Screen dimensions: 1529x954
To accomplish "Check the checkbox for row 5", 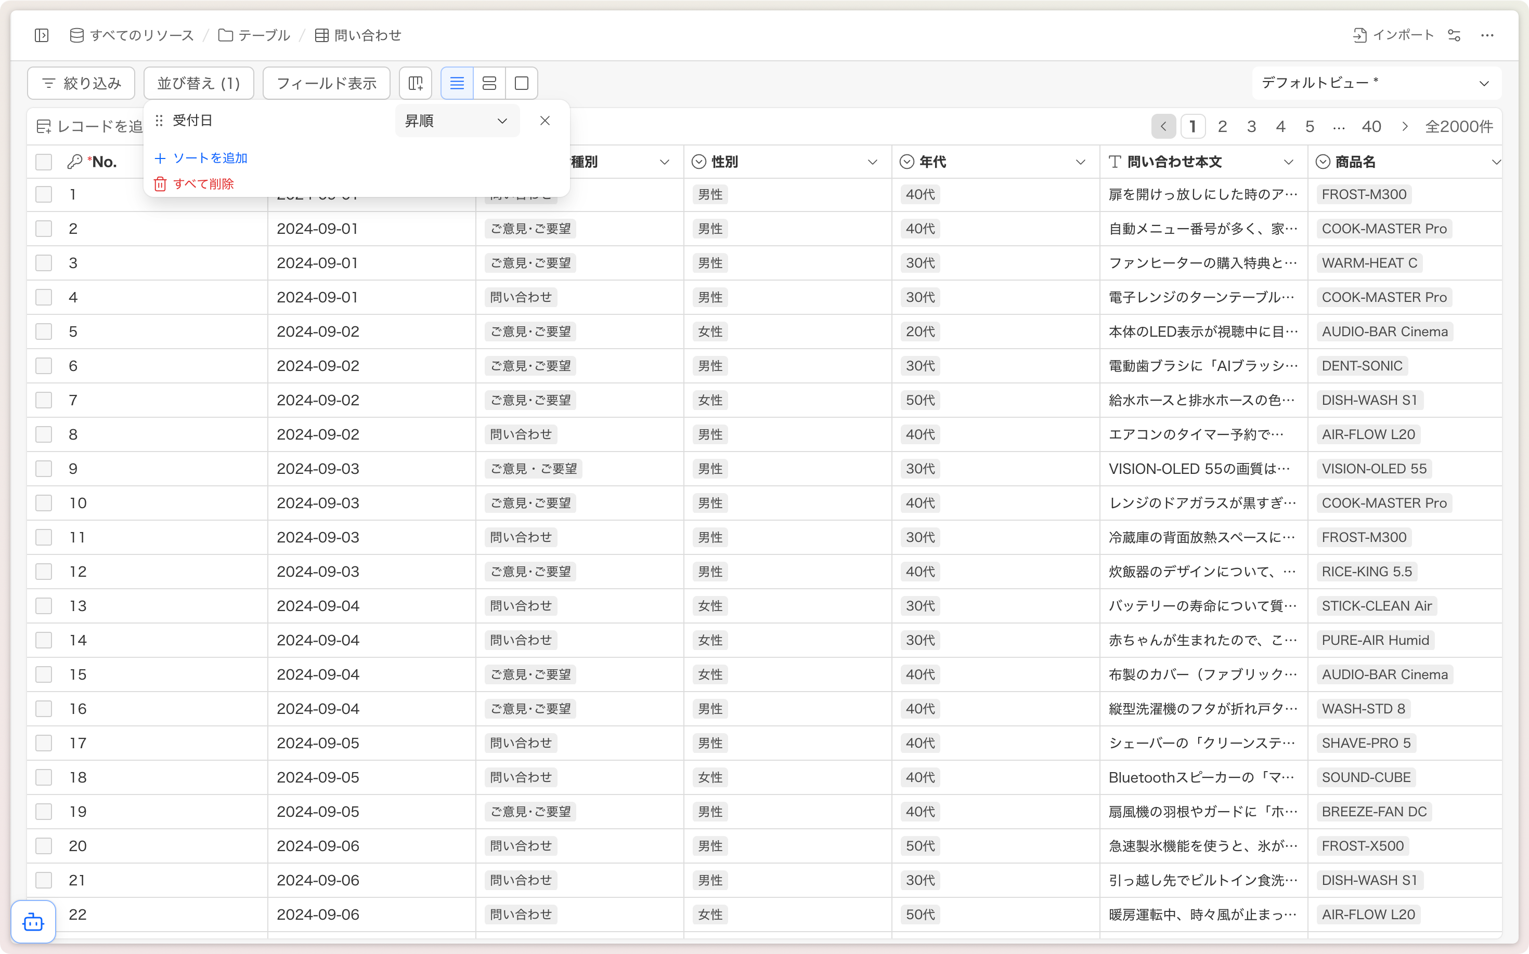I will pyautogui.click(x=44, y=332).
